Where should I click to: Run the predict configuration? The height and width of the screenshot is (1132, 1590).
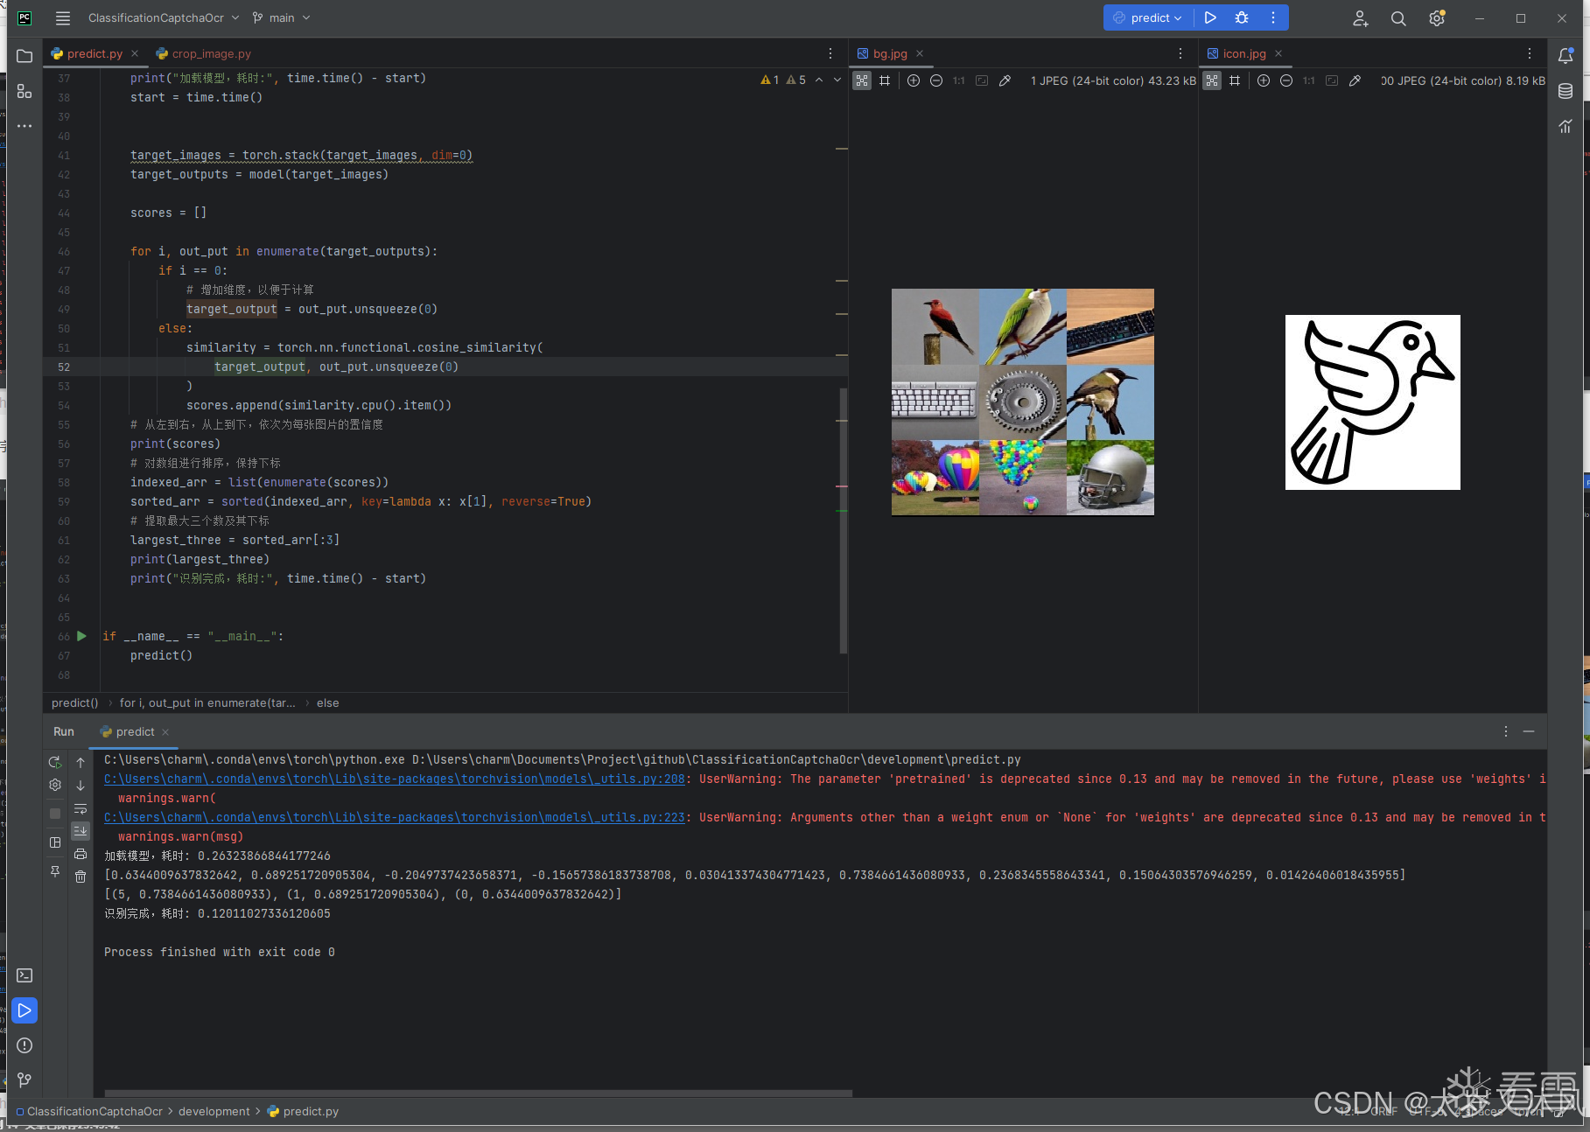click(1210, 17)
